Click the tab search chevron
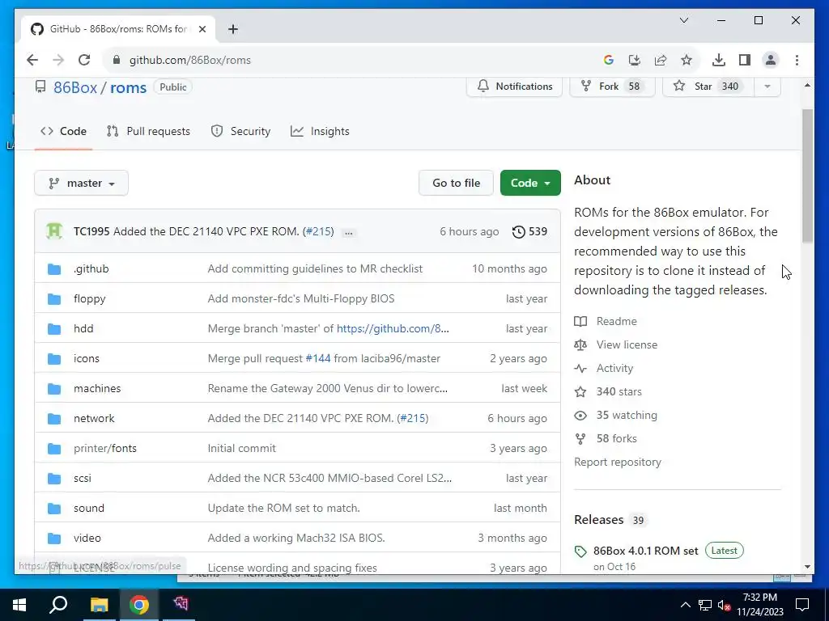This screenshot has width=829, height=621. coord(683,20)
